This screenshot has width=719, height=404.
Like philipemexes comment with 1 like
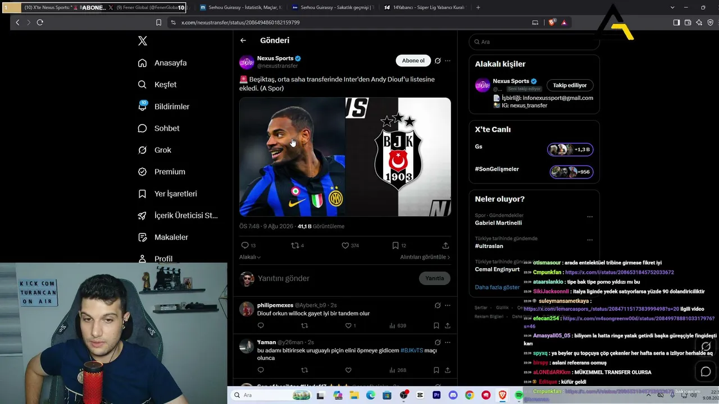(x=348, y=325)
